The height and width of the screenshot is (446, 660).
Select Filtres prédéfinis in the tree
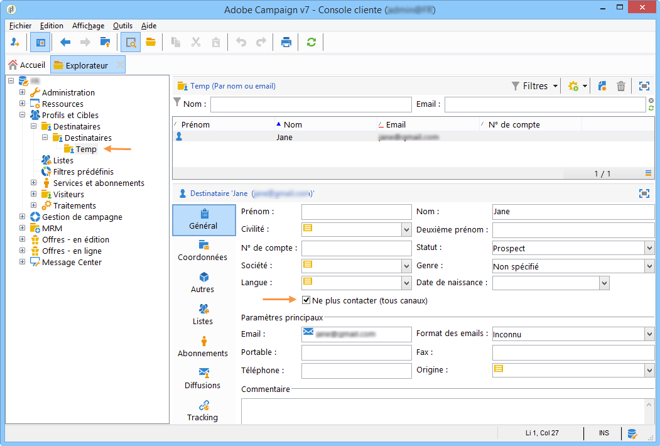click(x=83, y=172)
